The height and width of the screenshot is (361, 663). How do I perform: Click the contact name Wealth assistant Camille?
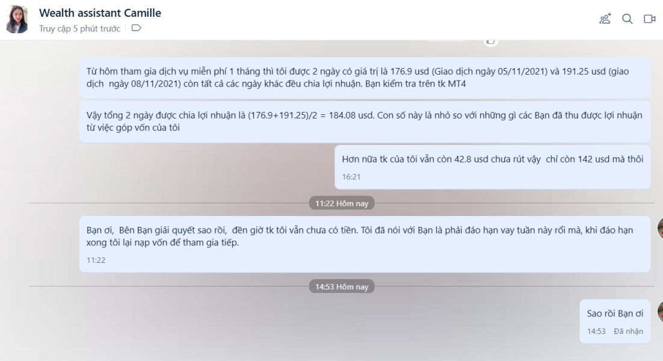pyautogui.click(x=100, y=13)
